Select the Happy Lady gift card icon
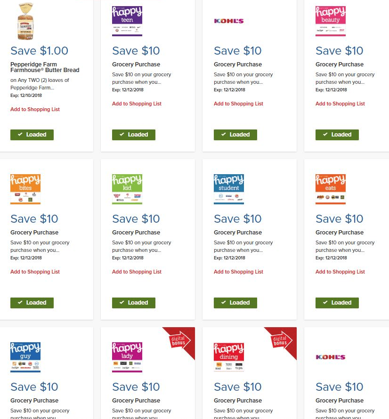The width and height of the screenshot is (389, 419). point(127,357)
